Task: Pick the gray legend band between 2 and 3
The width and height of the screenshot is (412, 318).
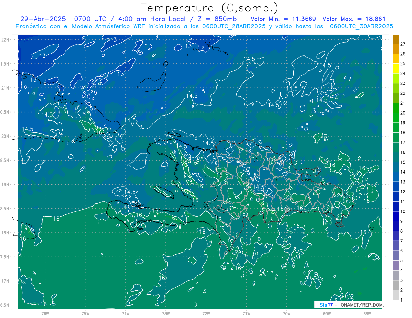Action: click(x=396, y=285)
